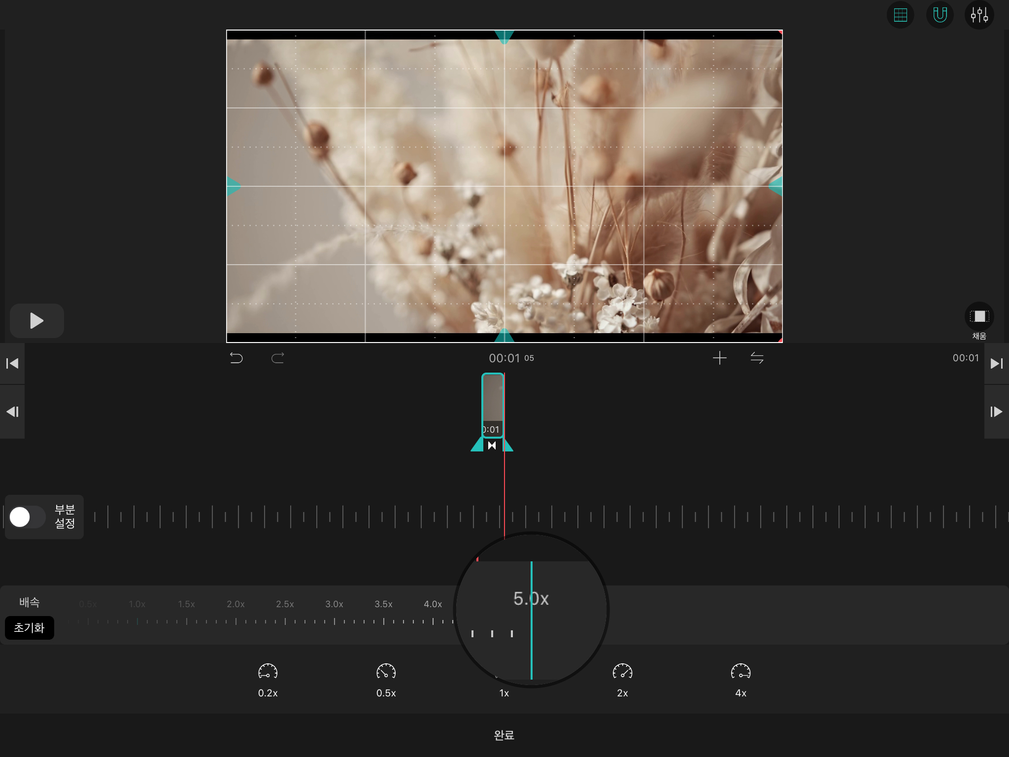The image size is (1009, 757).
Task: Click the redo arrow icon
Action: coord(277,358)
